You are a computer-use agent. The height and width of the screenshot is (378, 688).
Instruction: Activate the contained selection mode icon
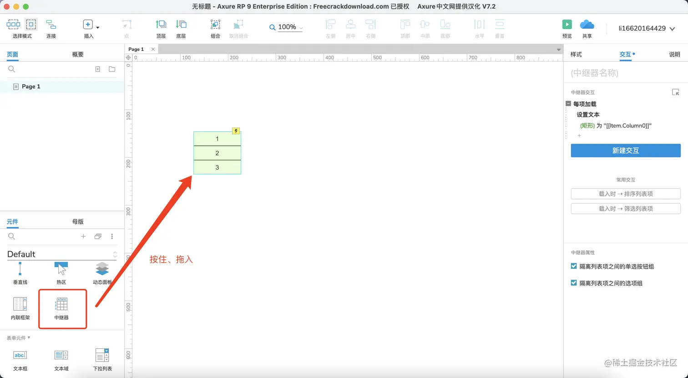[31, 24]
